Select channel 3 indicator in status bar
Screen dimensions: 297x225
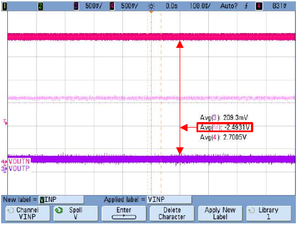pos(76,6)
